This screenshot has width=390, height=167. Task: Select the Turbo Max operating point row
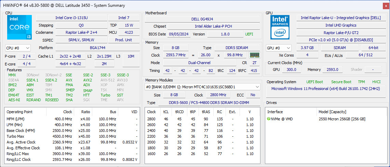point(72,136)
